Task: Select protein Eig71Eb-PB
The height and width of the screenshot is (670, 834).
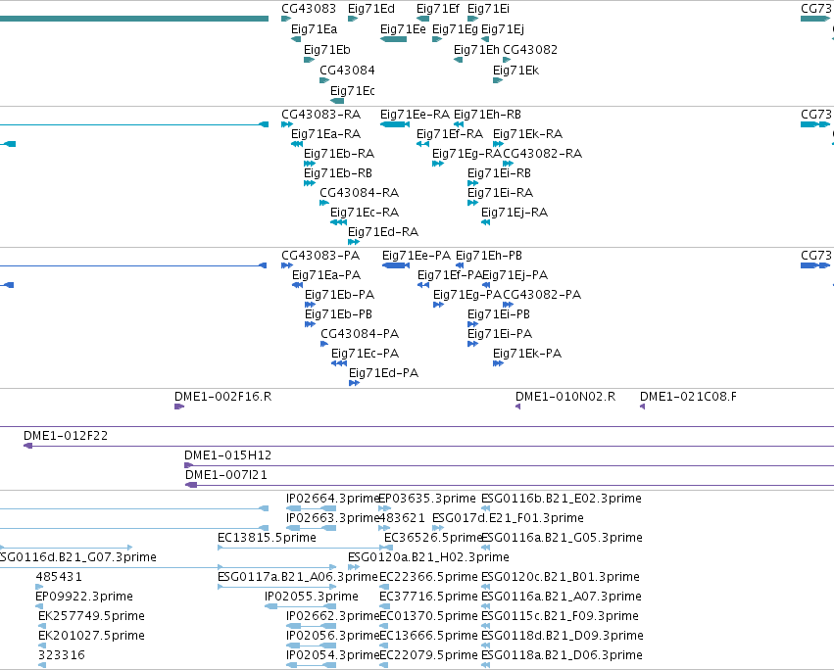Action: coord(338,314)
